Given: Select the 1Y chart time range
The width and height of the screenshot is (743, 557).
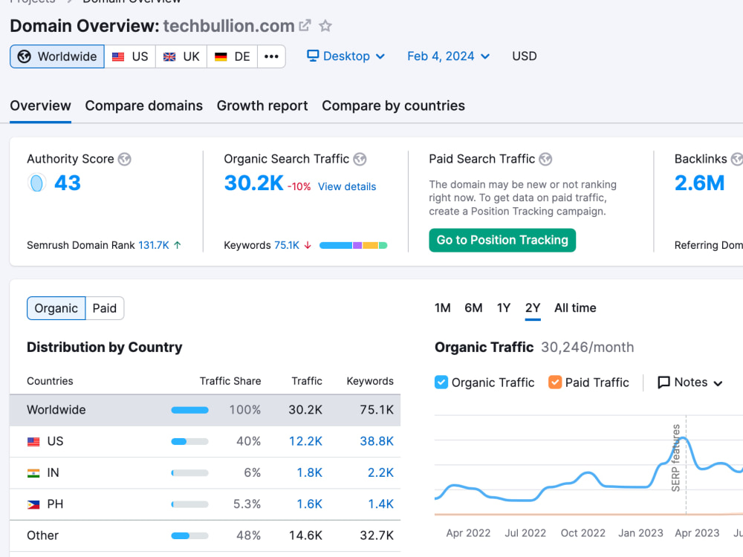Looking at the screenshot, I should (x=503, y=308).
